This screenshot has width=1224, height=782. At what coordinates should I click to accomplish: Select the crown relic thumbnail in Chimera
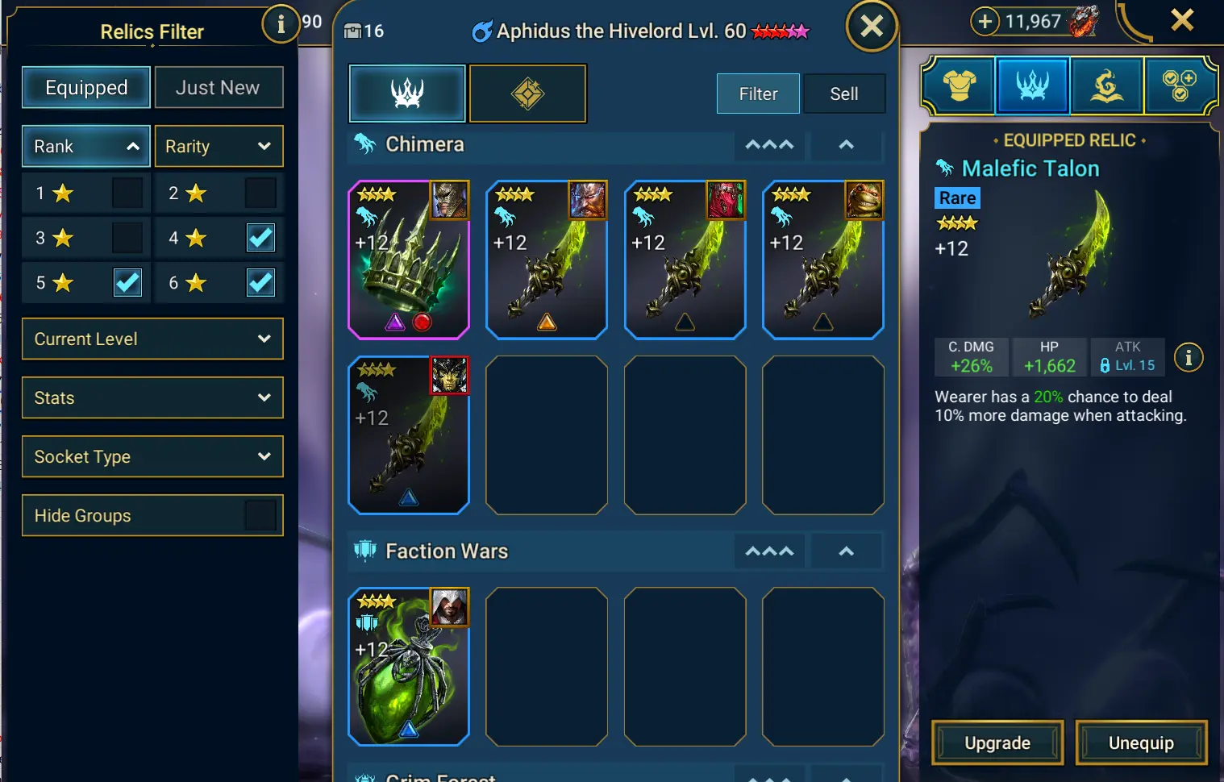point(409,260)
